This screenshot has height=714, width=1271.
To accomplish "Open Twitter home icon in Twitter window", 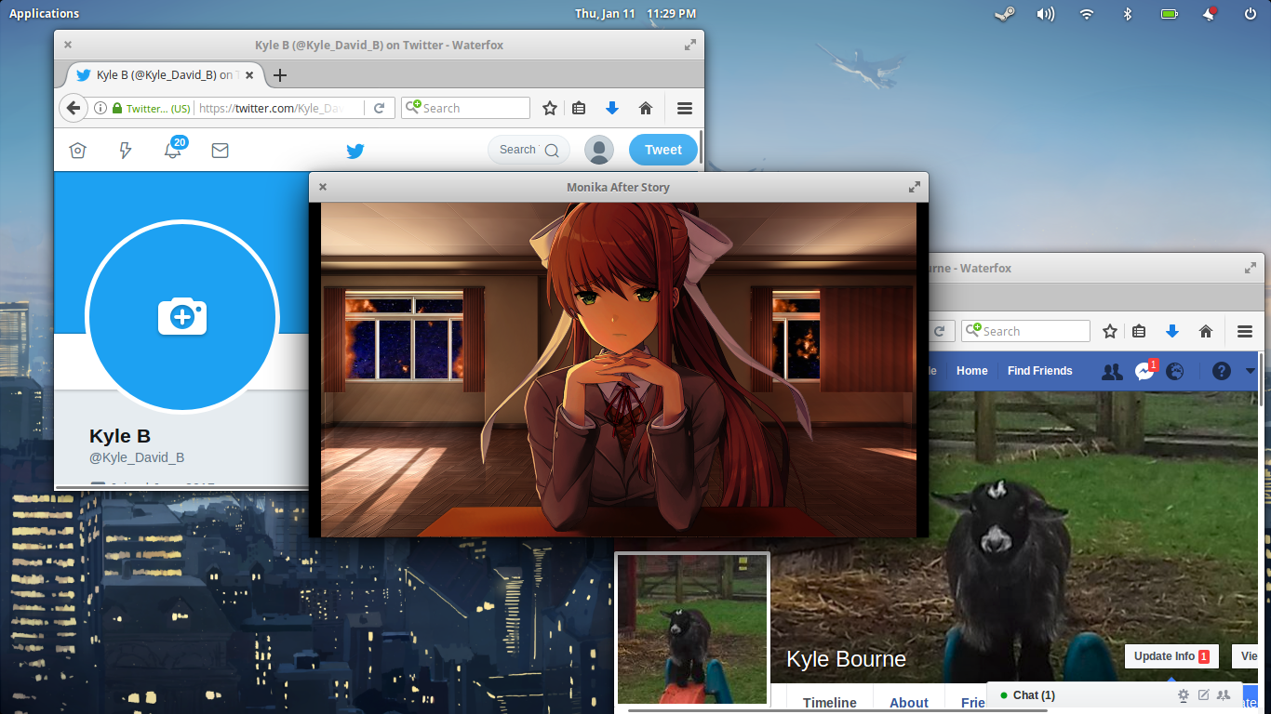I will pyautogui.click(x=78, y=151).
